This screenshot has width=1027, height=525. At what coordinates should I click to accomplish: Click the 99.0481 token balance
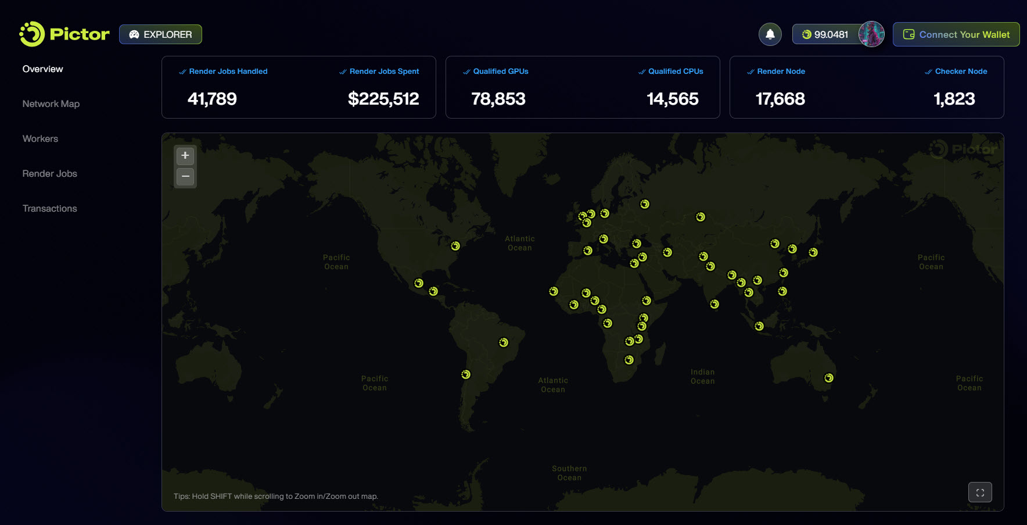(x=831, y=35)
